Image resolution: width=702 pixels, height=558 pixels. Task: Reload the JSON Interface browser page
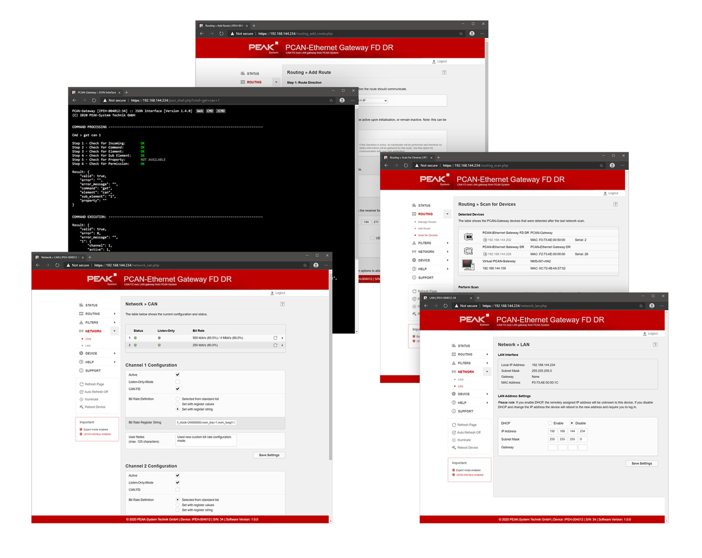94,100
